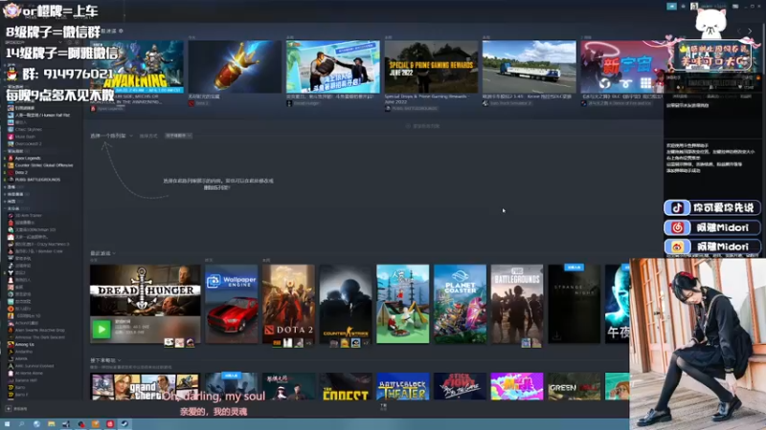Open the Strange Night dark game cover
The image size is (766, 430).
tap(574, 304)
